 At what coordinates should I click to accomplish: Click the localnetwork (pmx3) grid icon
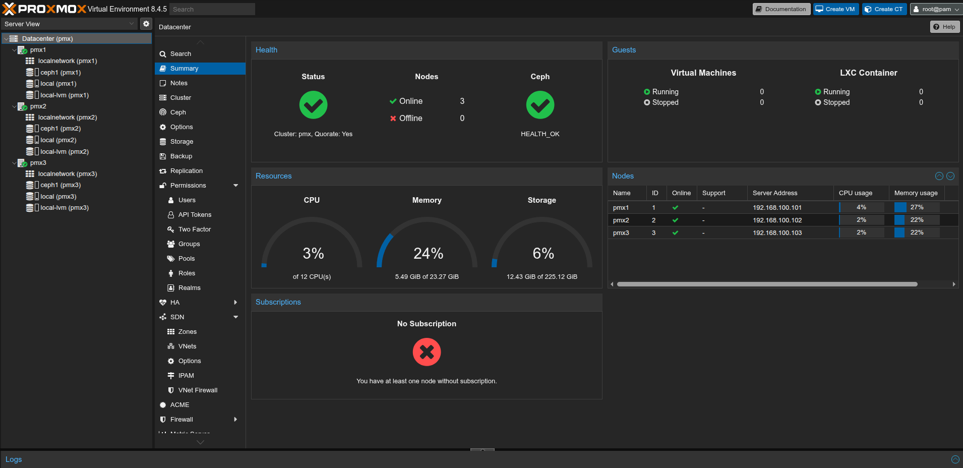pos(30,173)
